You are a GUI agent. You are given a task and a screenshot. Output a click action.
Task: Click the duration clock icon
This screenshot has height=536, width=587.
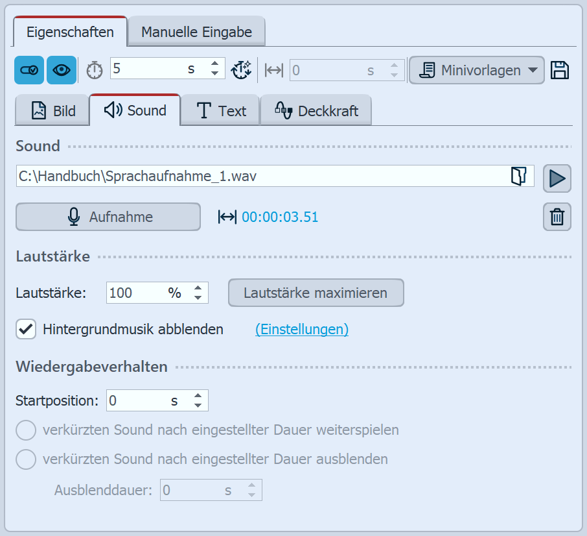[95, 70]
